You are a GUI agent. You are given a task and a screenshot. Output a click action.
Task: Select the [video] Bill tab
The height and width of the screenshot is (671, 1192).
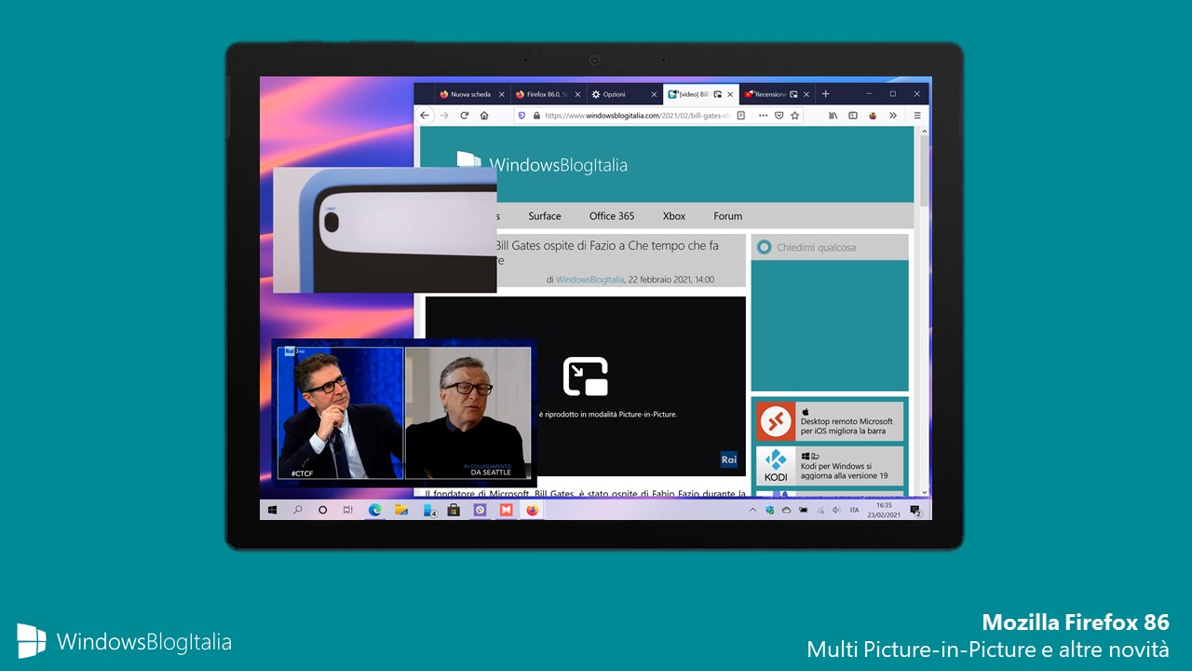tap(700, 94)
